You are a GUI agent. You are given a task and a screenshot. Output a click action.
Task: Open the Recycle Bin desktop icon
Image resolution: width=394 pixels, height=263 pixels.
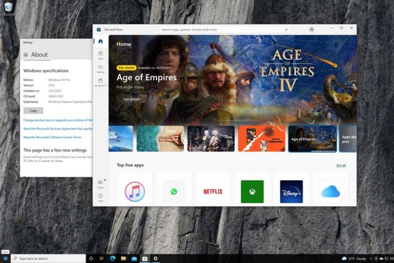click(x=8, y=9)
